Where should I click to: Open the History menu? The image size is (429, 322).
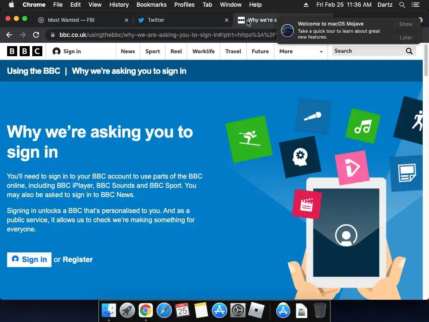(119, 5)
